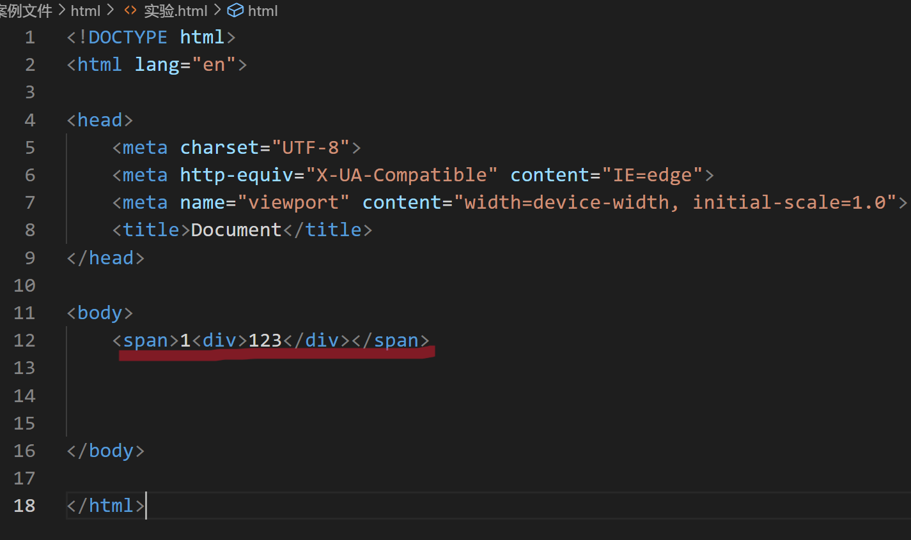
Task: Click the name attribute on line 7
Action: pyautogui.click(x=203, y=202)
